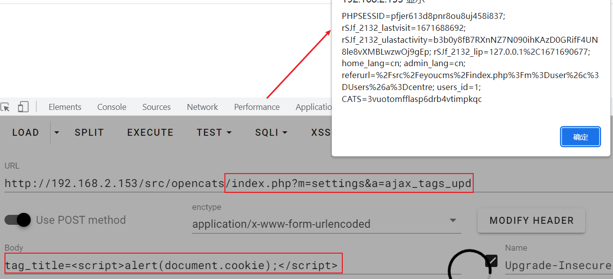Click the rSJf_2132_lastvisit=1671688692; line
Screen dimensions: 613x279
[x=404, y=28]
